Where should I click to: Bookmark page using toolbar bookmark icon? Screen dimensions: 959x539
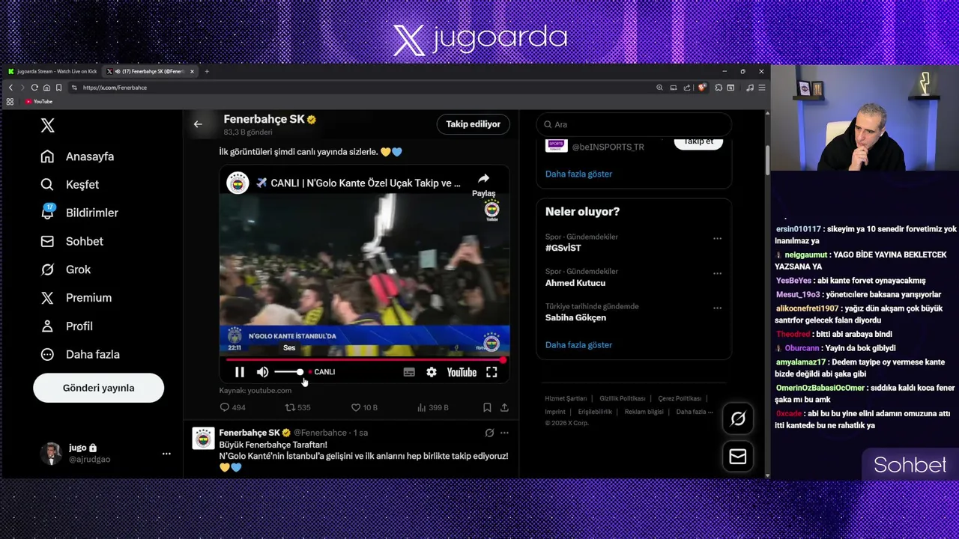[58, 88]
